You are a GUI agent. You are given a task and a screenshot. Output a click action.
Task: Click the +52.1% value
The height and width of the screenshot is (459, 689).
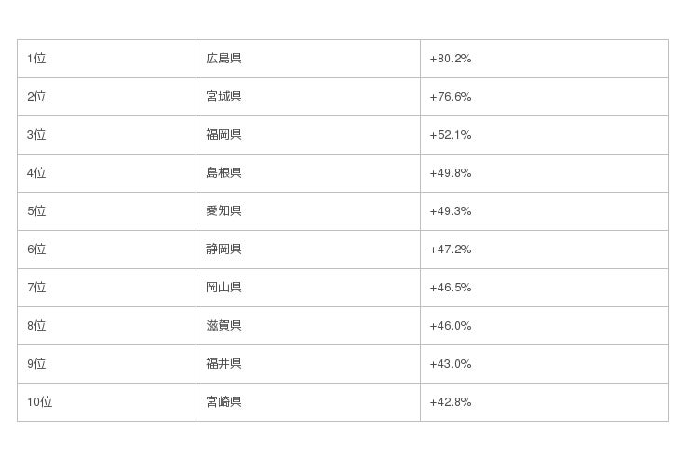pyautogui.click(x=451, y=135)
